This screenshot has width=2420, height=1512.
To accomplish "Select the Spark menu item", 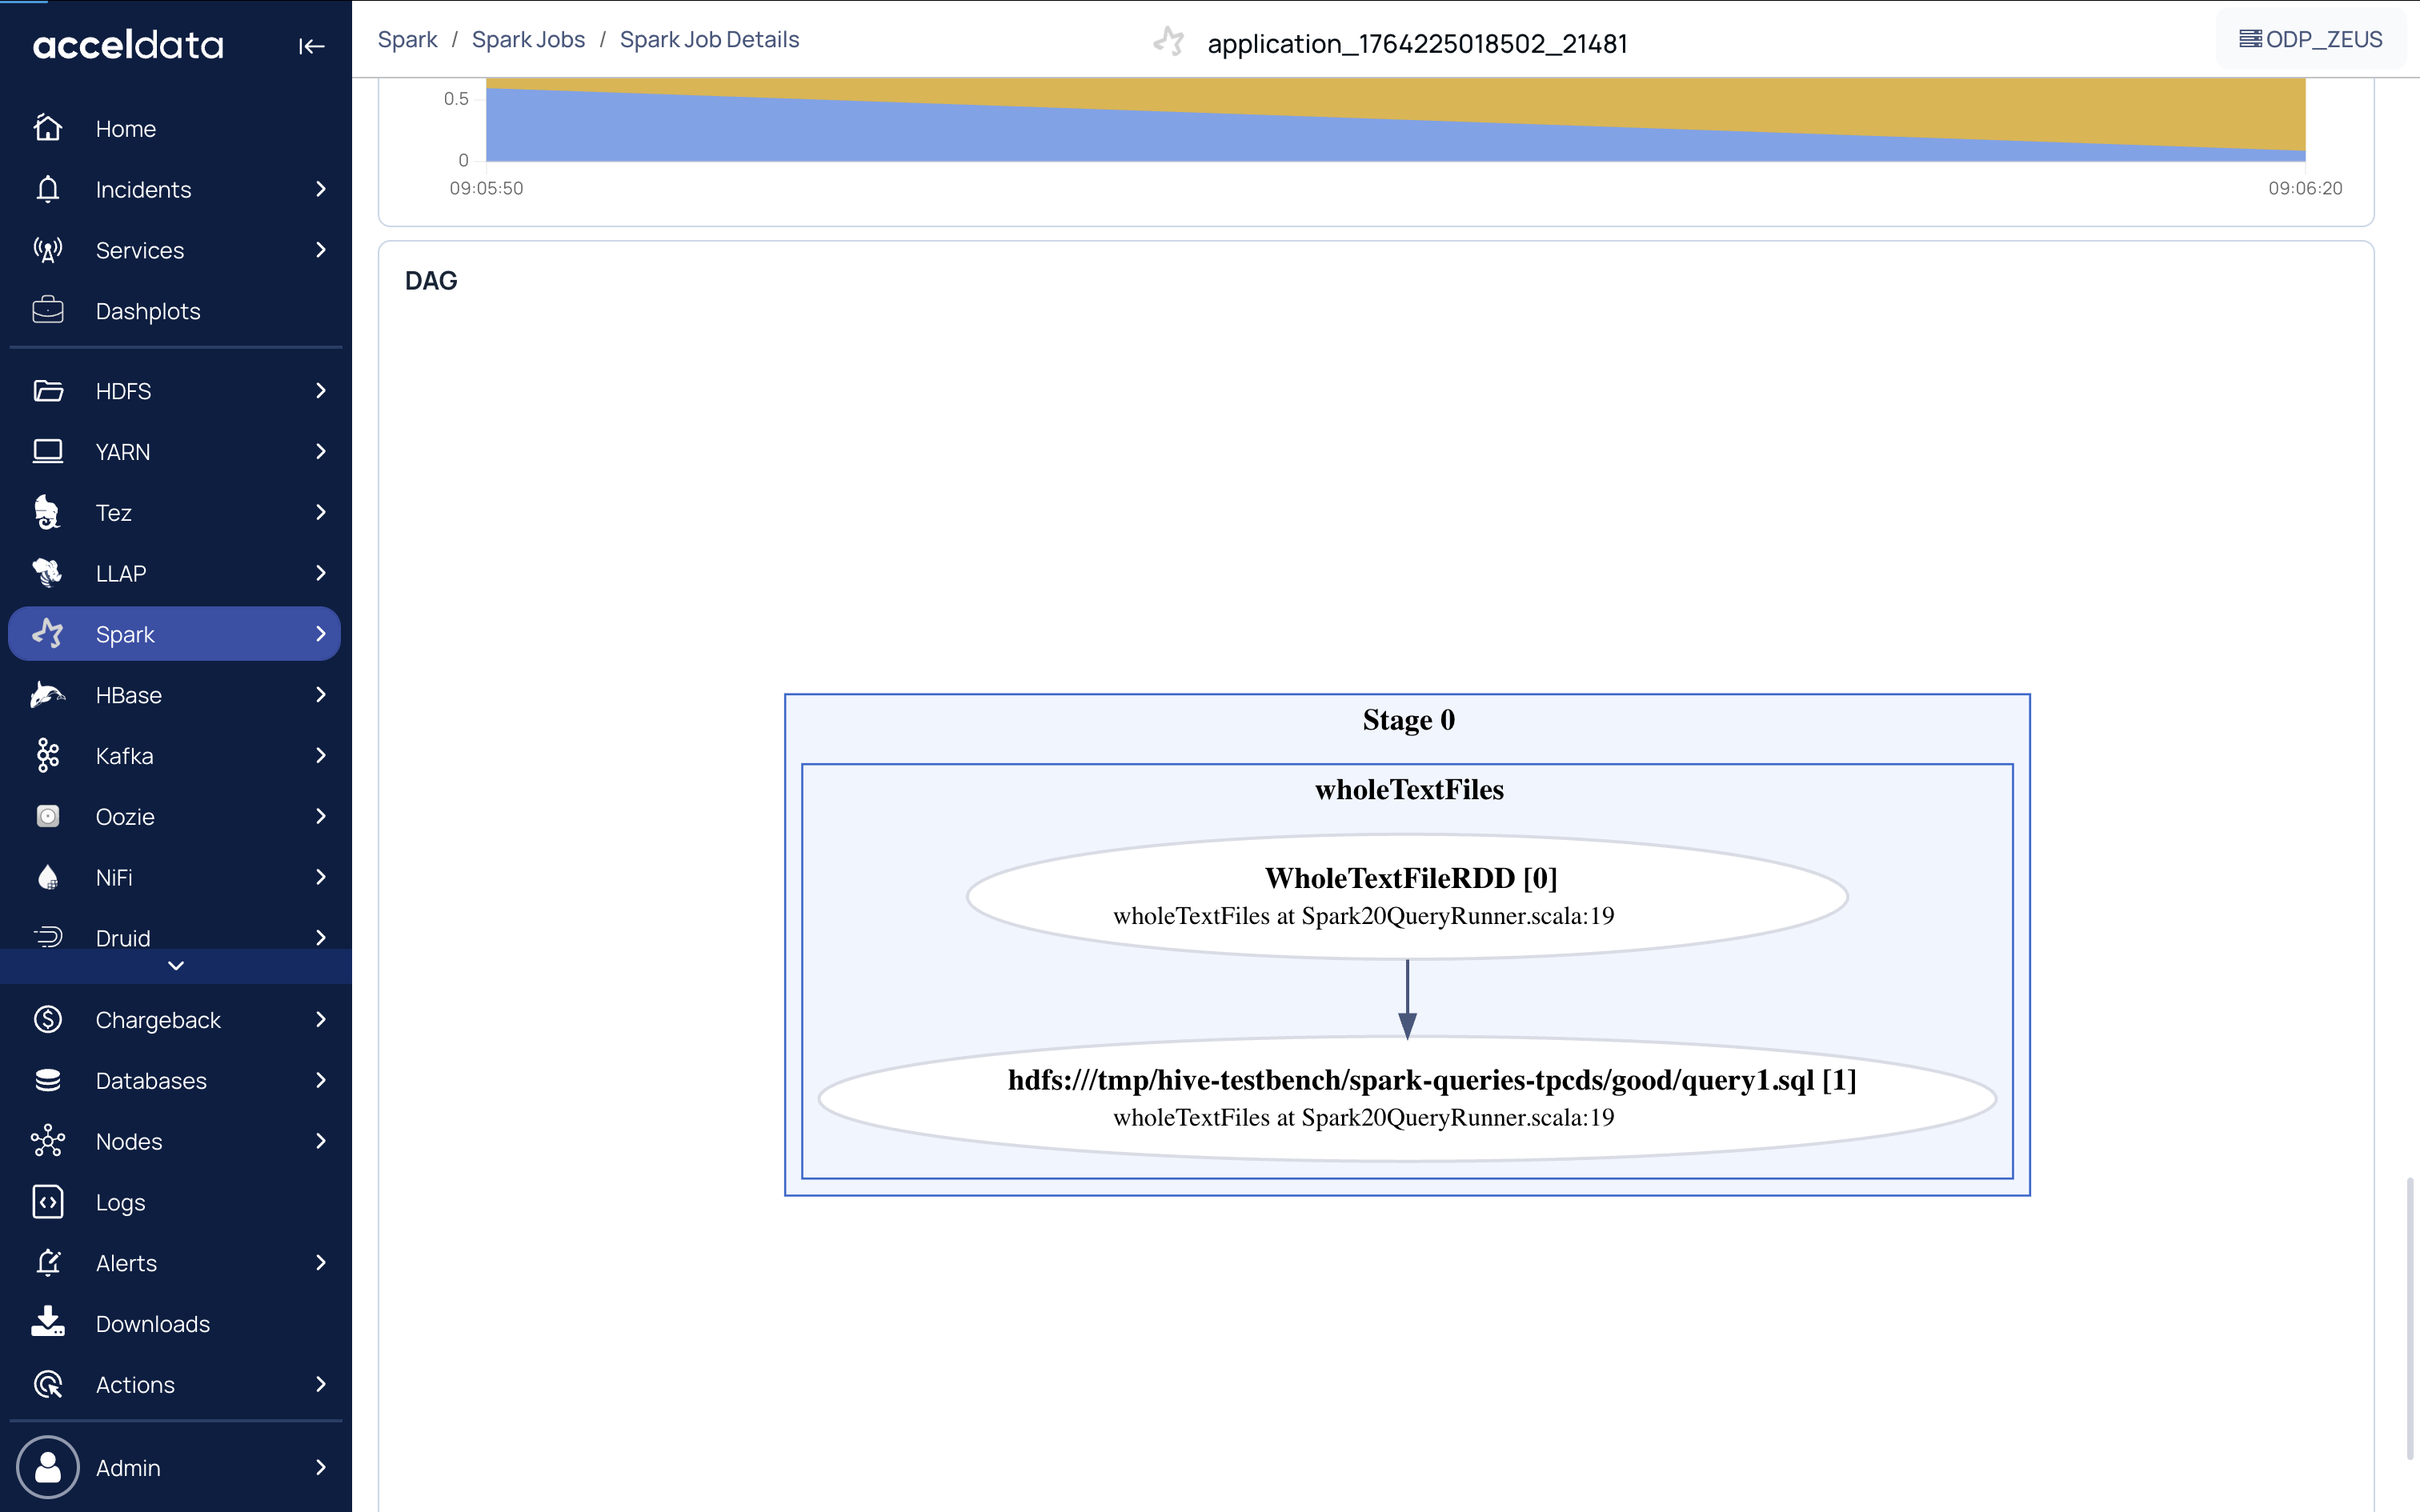I will [x=125, y=634].
